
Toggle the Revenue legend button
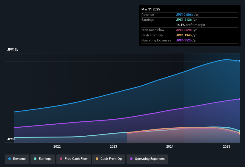click(17, 159)
